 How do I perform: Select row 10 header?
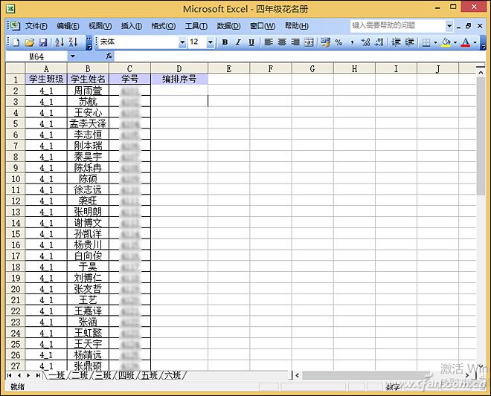16,179
